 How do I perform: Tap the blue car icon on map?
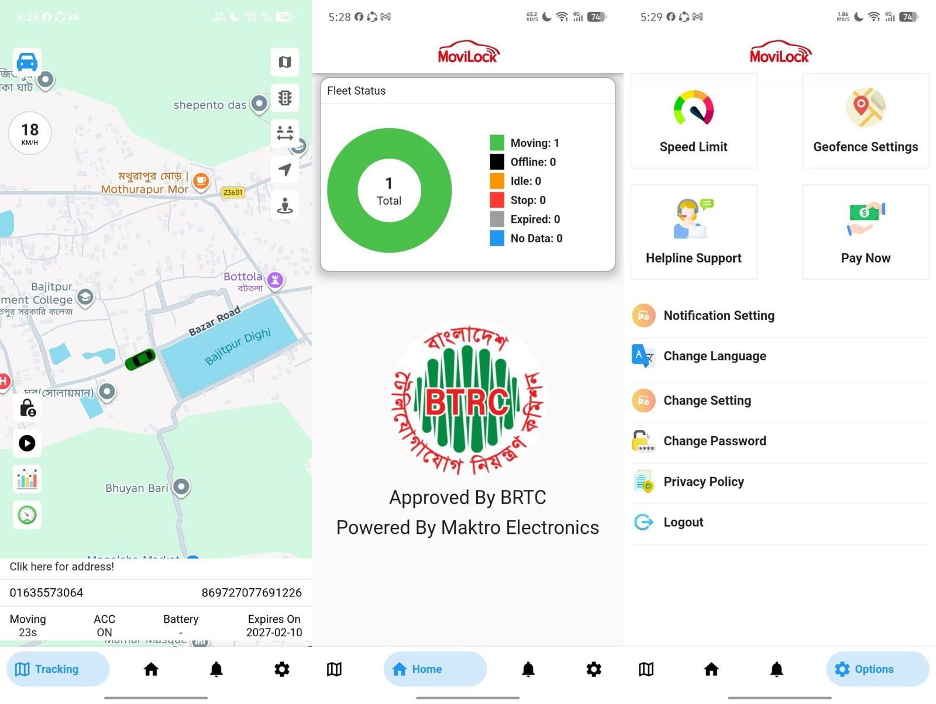[27, 61]
